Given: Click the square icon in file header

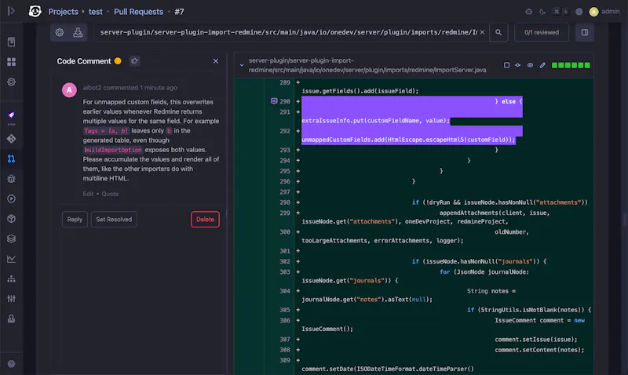Looking at the screenshot, I should click(x=506, y=65).
